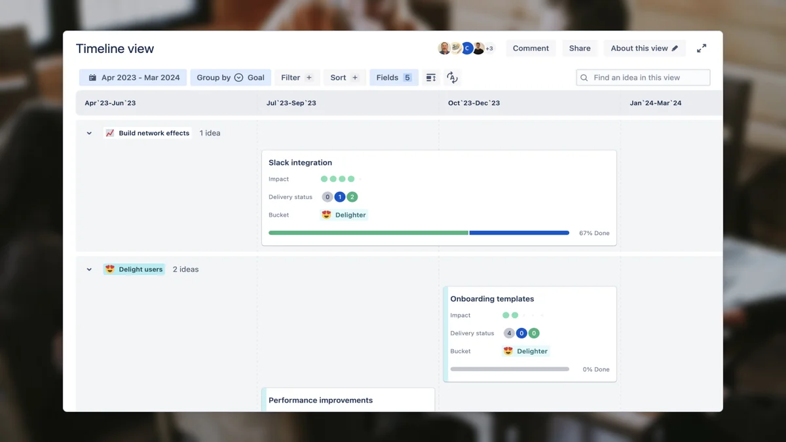Image resolution: width=786 pixels, height=442 pixels.
Task: Open the Sort menu
Action: [344, 77]
